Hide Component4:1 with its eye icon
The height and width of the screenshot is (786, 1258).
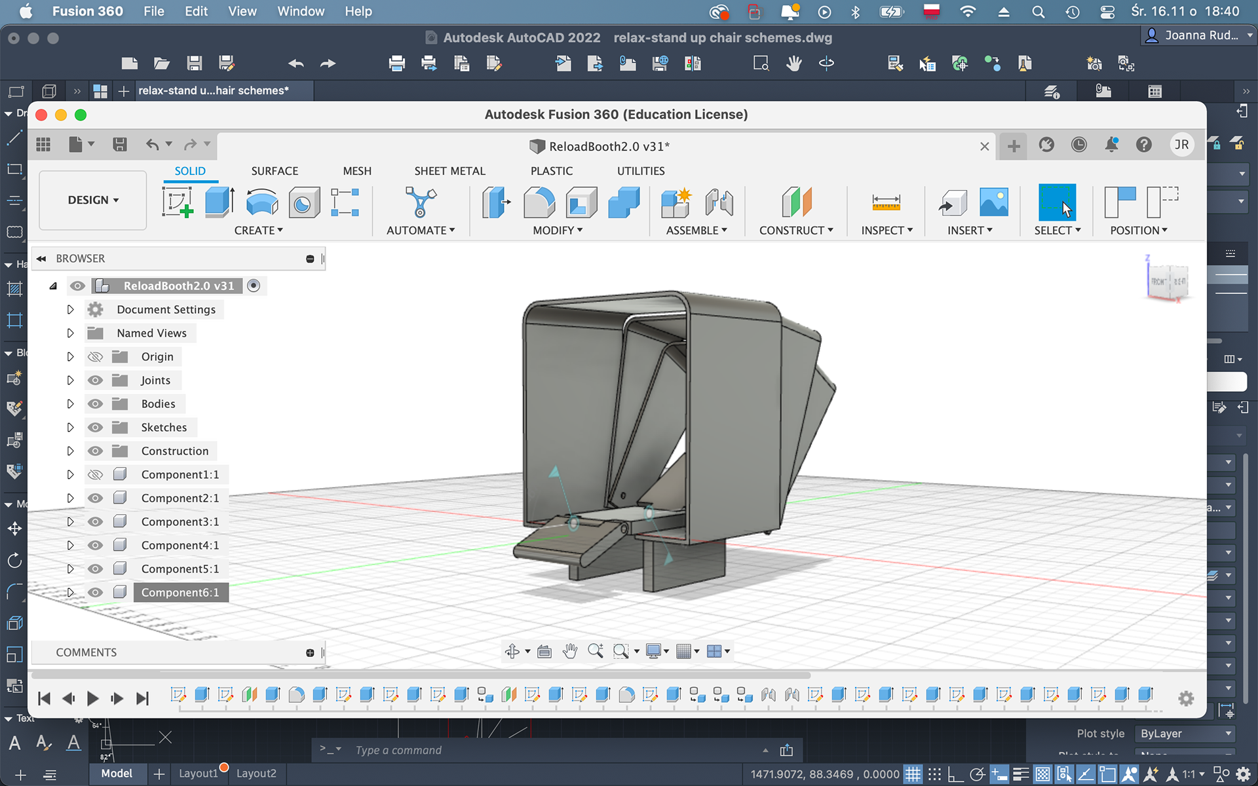[96, 546]
